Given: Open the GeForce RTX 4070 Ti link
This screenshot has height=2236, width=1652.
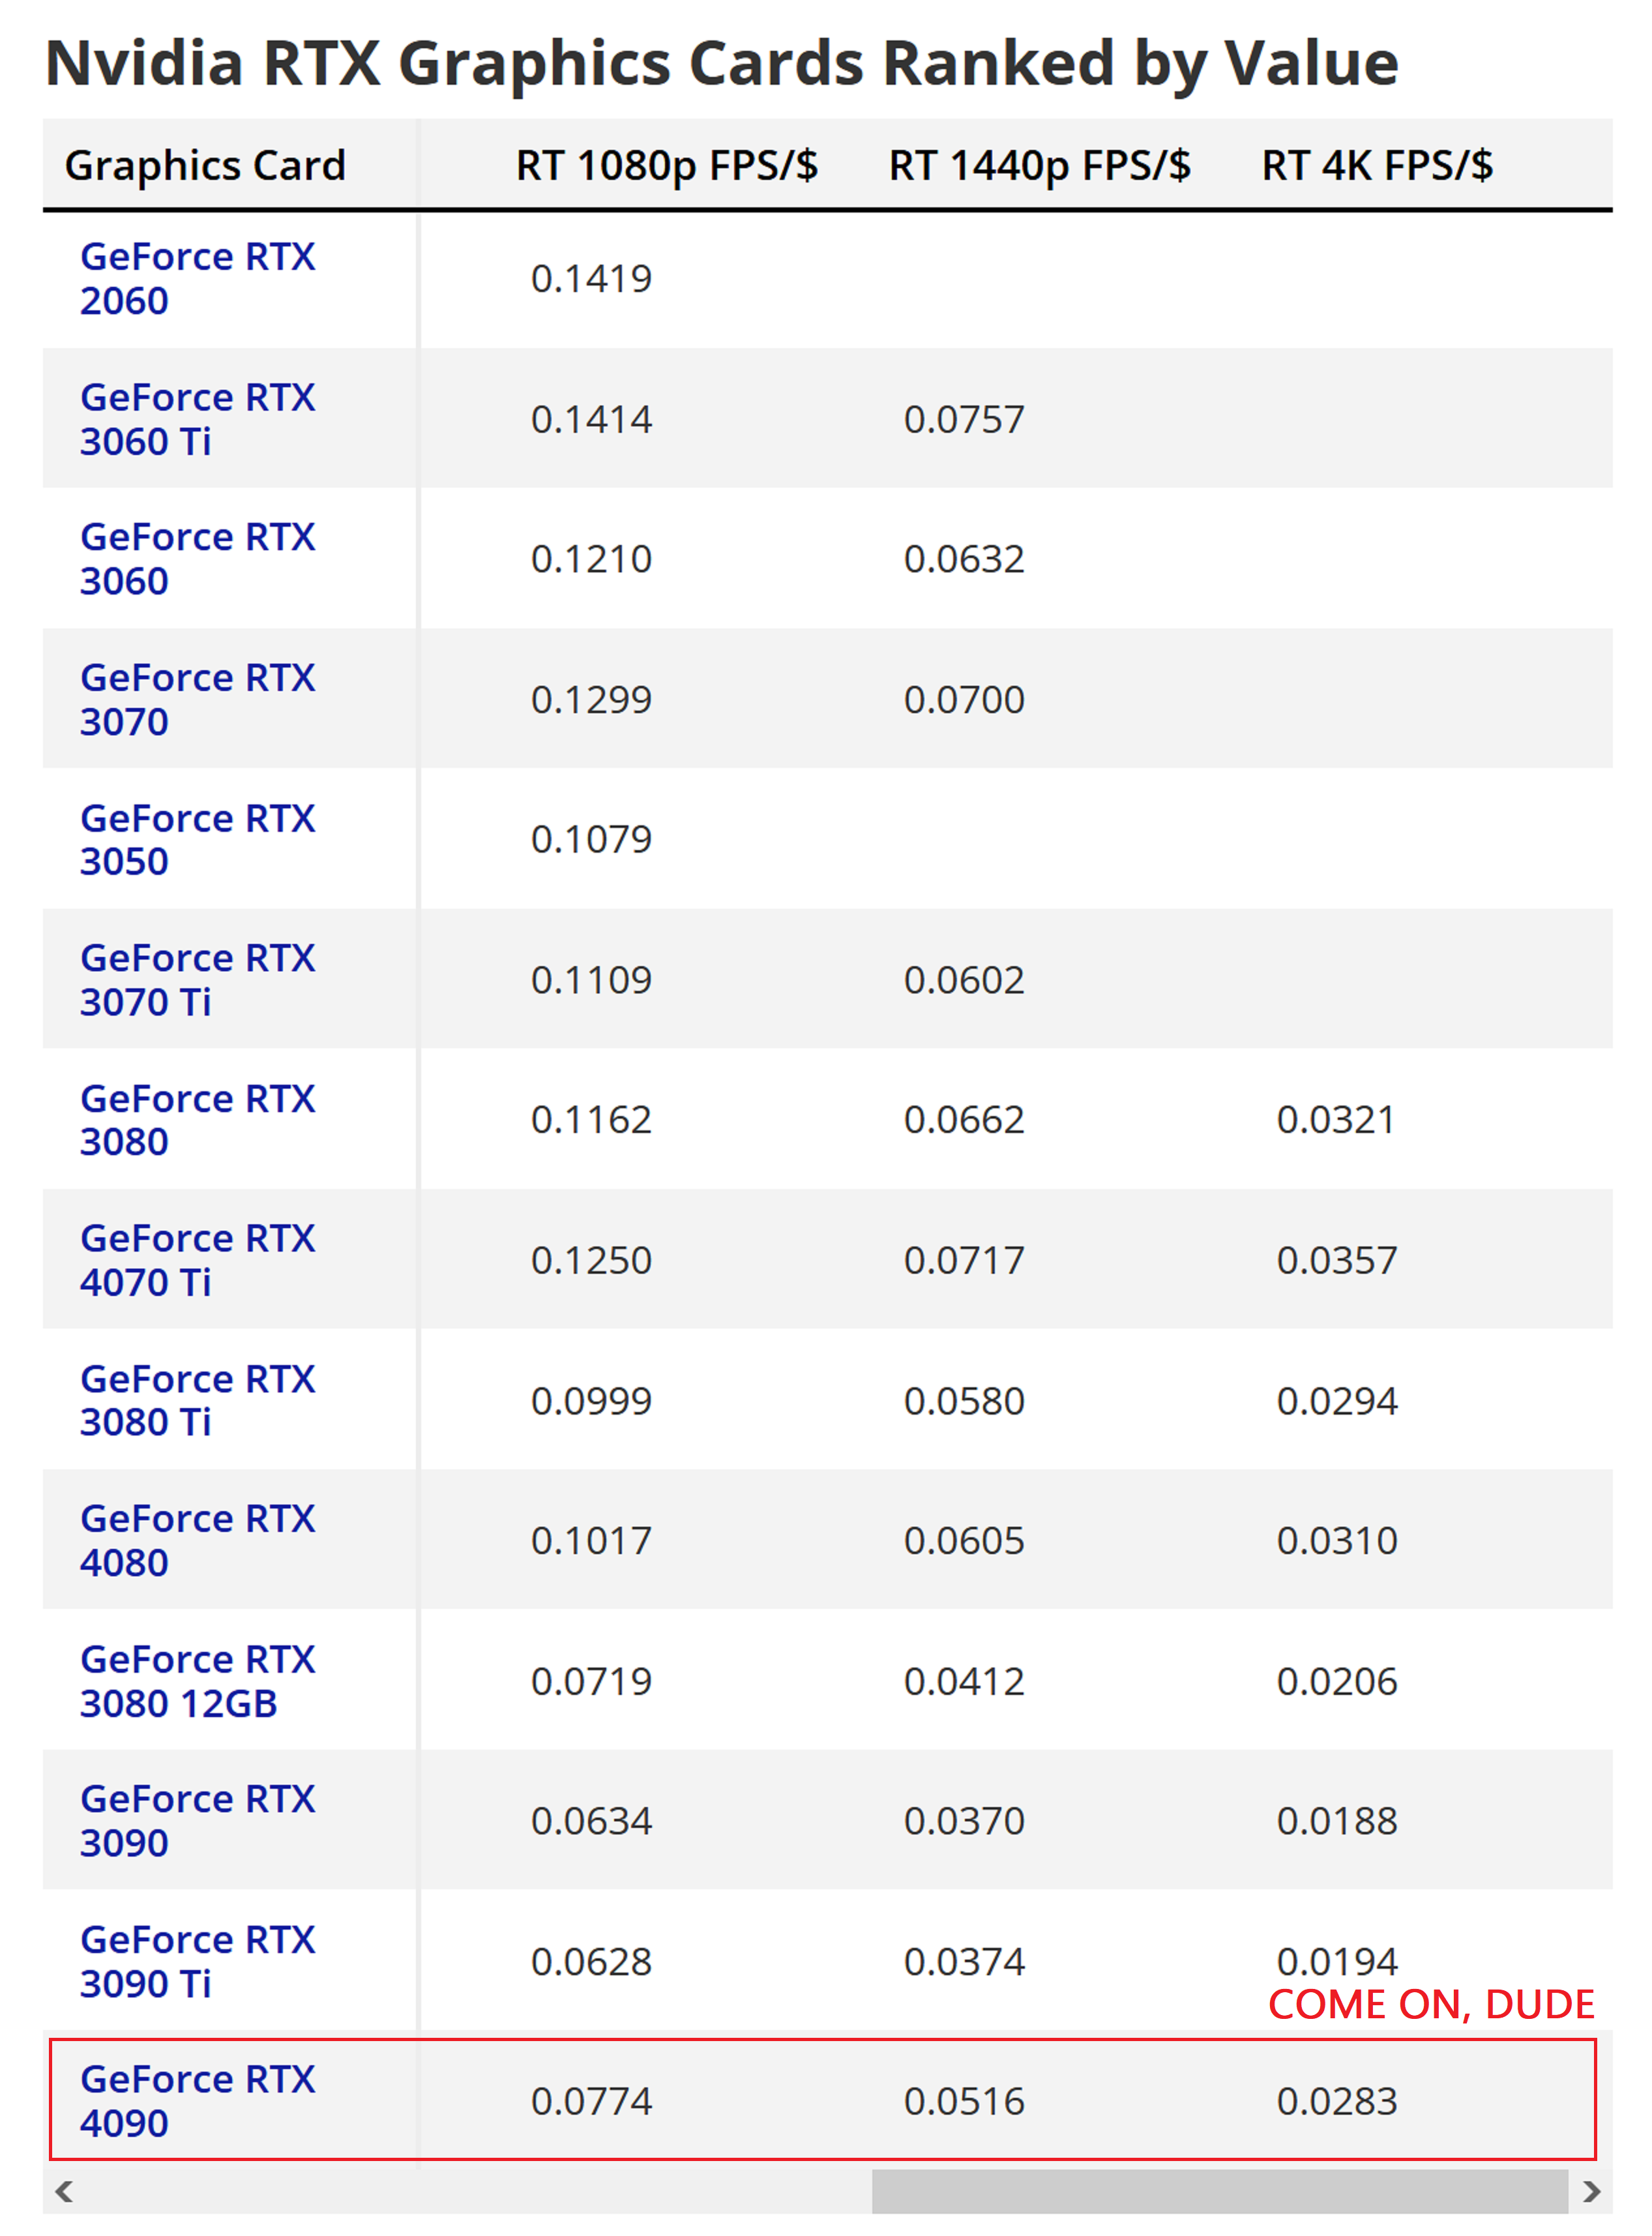Looking at the screenshot, I should tap(197, 1260).
